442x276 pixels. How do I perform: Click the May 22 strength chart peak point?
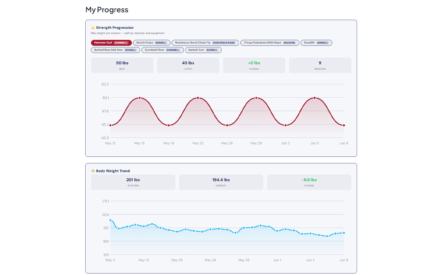coord(198,98)
